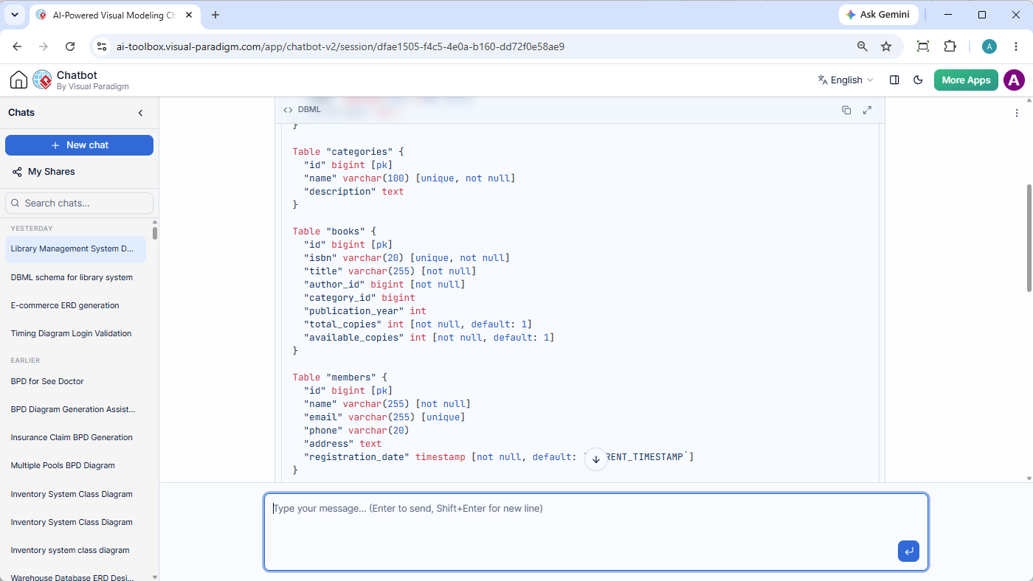Click the YESTERDAY section label
The width and height of the screenshot is (1033, 581).
pyautogui.click(x=32, y=229)
